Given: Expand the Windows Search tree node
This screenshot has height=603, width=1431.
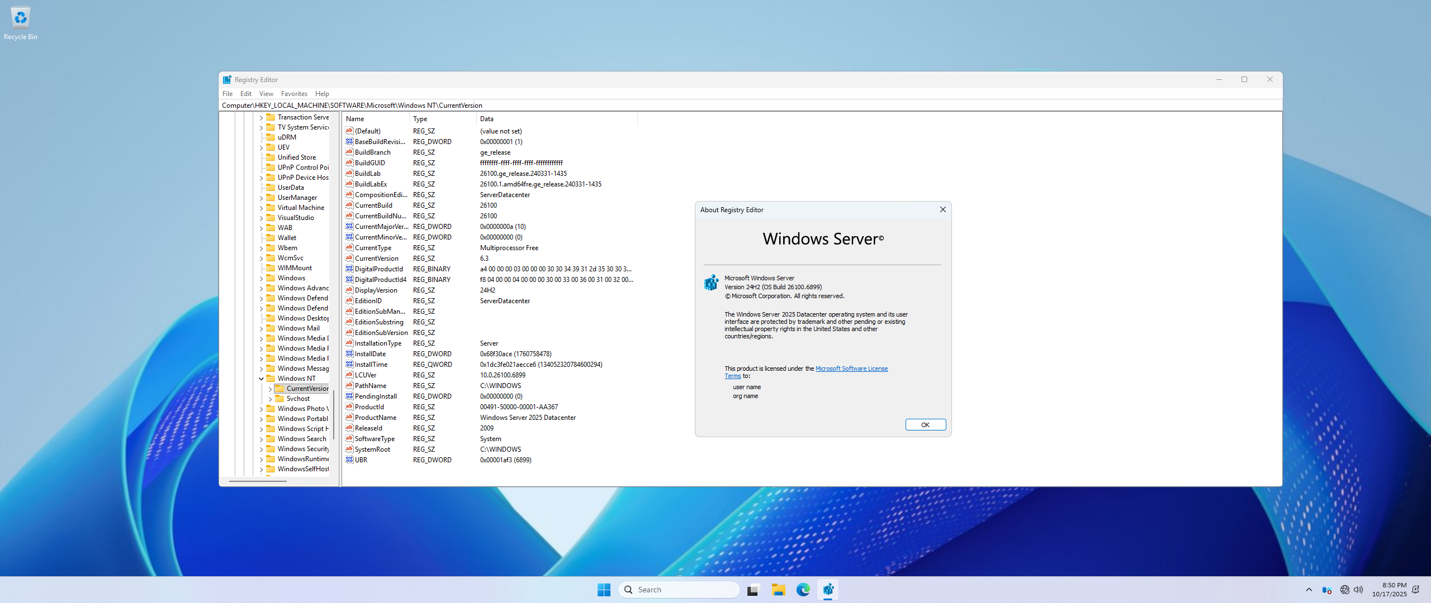Looking at the screenshot, I should tap(261, 439).
